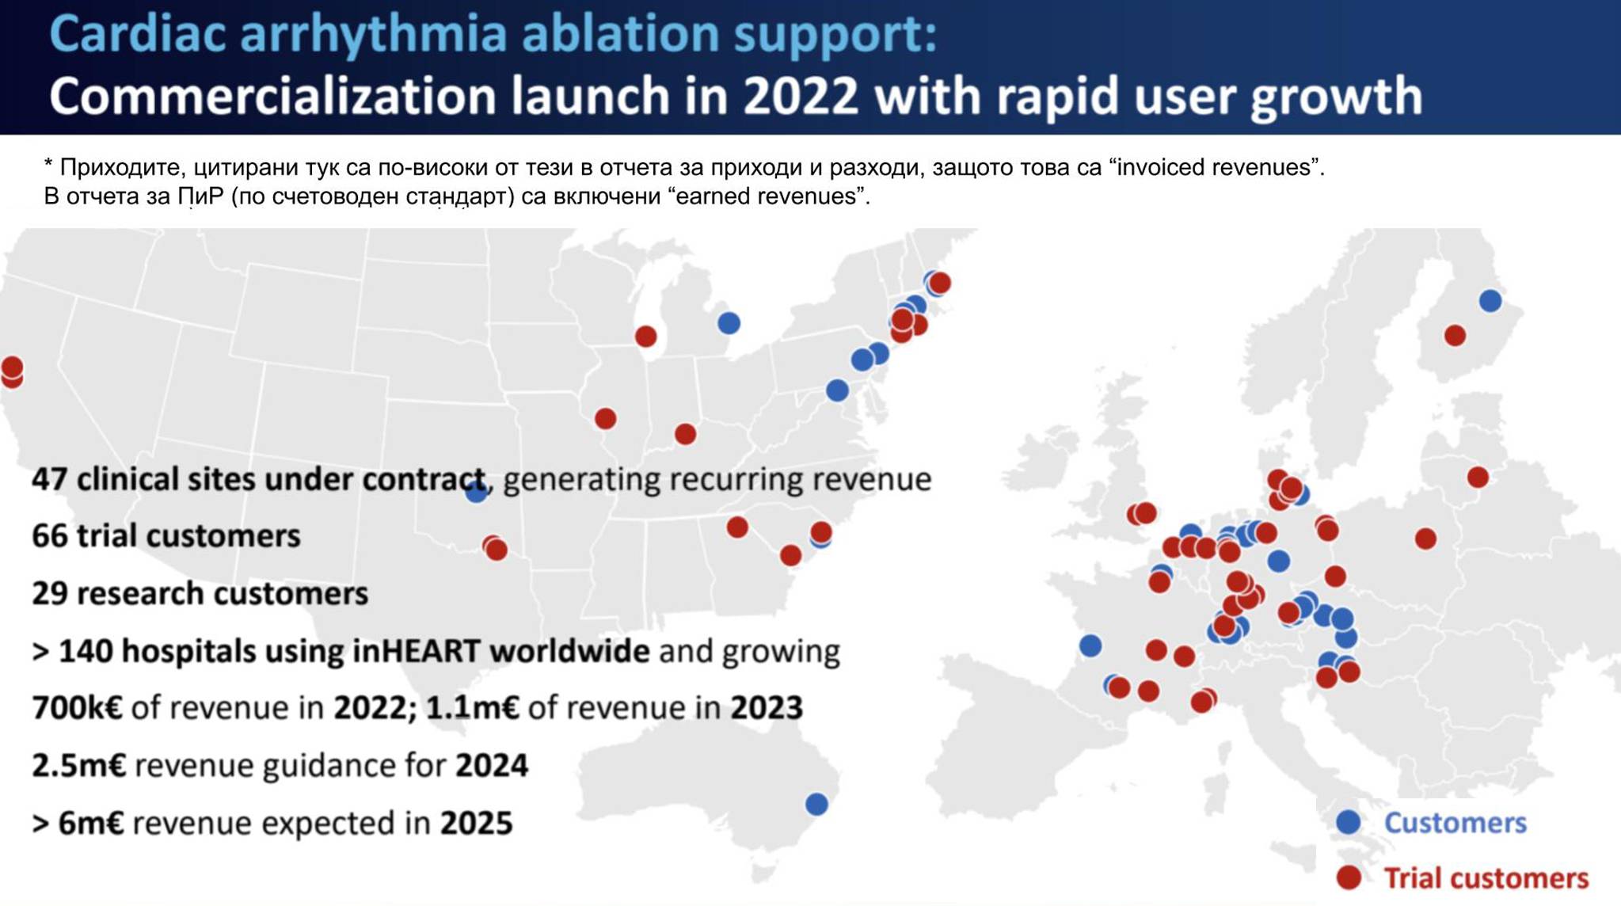The image size is (1621, 906).
Task: Click the red trial marker in Lithuania
Action: [1478, 478]
